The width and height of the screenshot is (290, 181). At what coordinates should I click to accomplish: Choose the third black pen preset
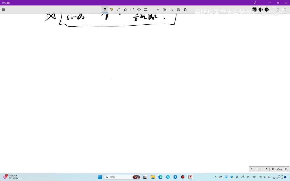coord(267,9)
